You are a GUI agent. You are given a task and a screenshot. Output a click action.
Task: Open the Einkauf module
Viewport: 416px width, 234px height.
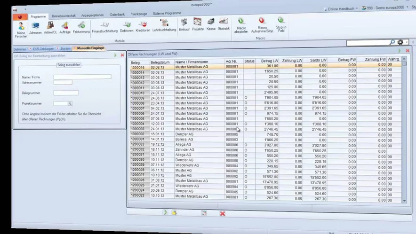pos(184,25)
